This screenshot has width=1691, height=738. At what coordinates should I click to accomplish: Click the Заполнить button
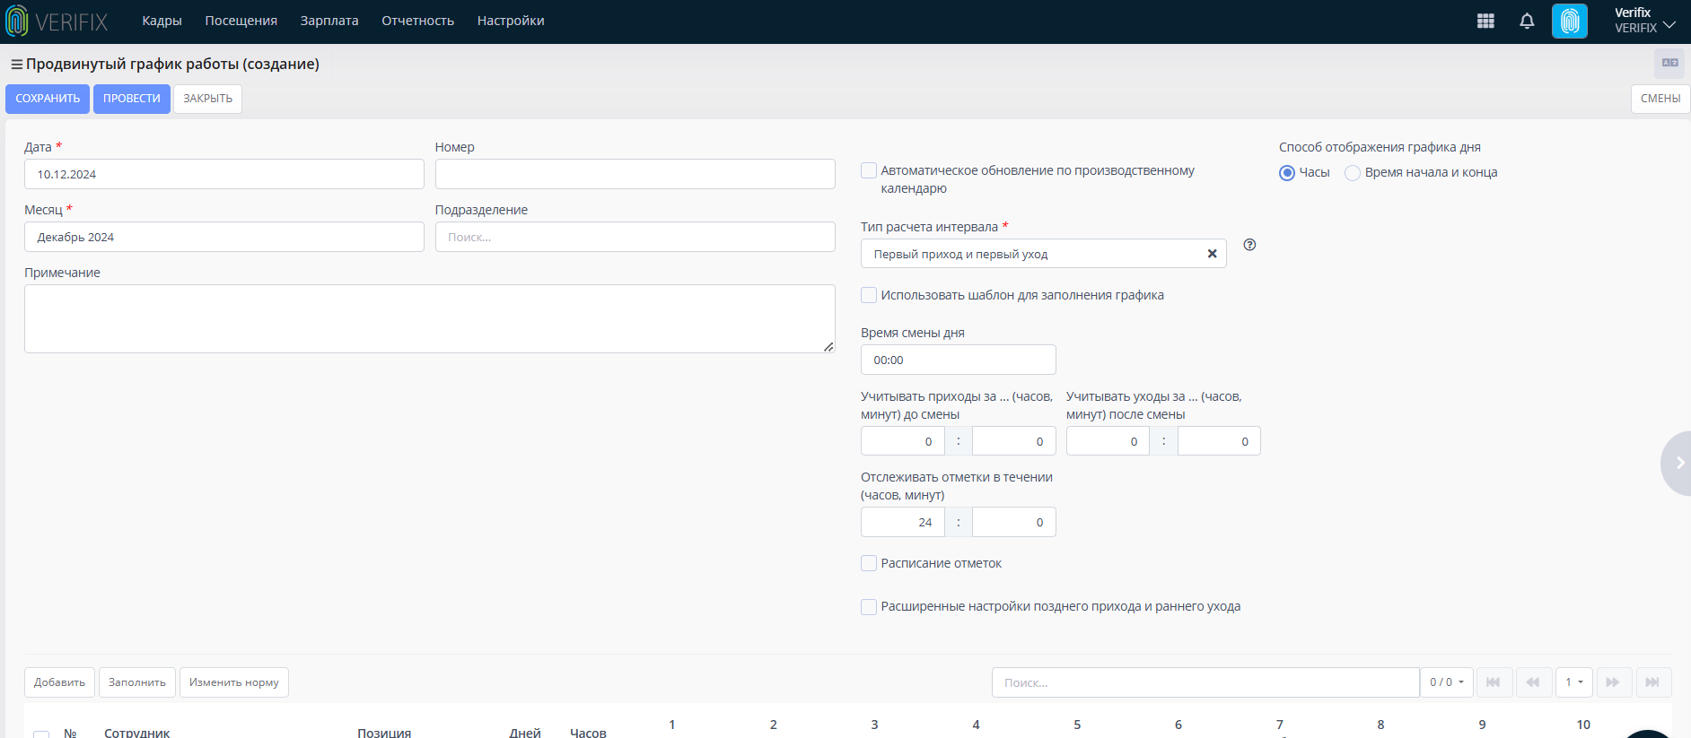click(x=137, y=682)
